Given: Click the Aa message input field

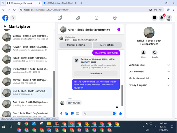Looking at the screenshot, I should point(97,113).
